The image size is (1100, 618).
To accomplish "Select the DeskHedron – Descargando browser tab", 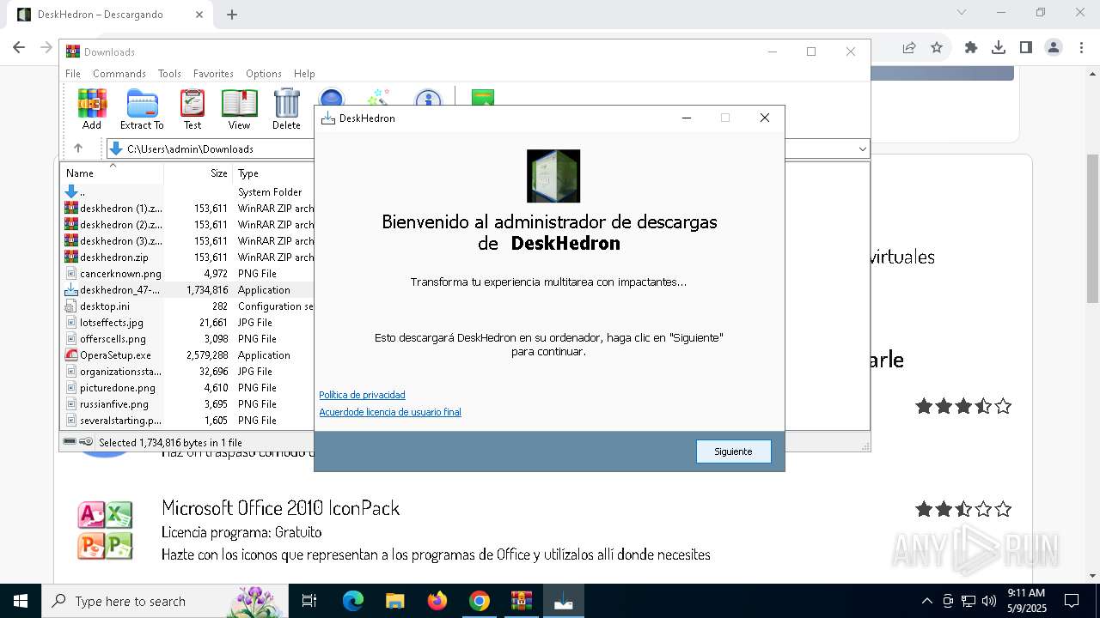I will pos(109,15).
